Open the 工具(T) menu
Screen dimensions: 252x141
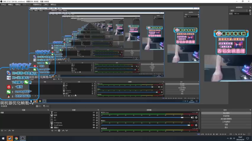46,5
